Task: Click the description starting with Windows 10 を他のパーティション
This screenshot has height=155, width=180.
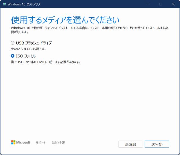Action: tap(89, 30)
